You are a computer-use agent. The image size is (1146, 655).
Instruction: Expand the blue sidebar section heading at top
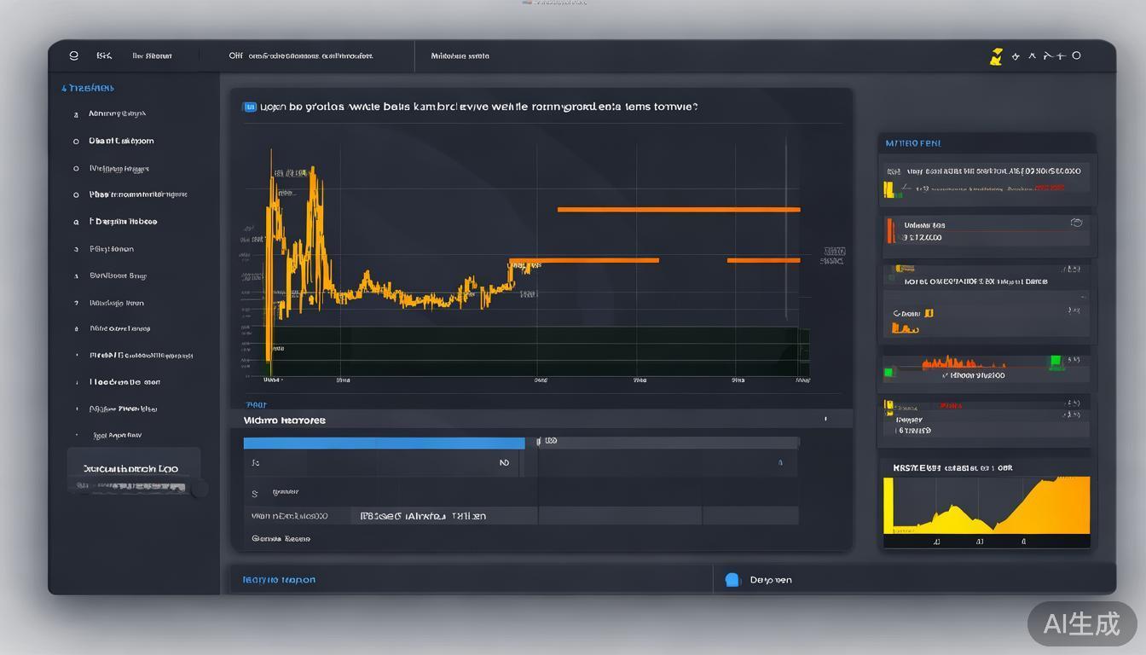(x=88, y=88)
